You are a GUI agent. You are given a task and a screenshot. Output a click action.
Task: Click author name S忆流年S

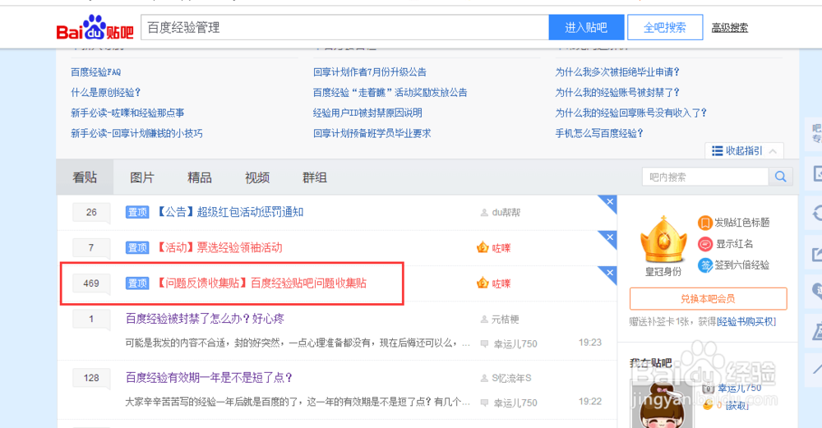tap(511, 378)
